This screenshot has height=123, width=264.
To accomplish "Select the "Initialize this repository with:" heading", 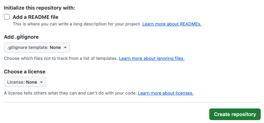I will tap(39, 8).
